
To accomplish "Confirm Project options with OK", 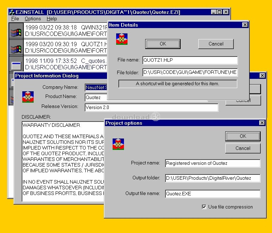I will [243, 136].
